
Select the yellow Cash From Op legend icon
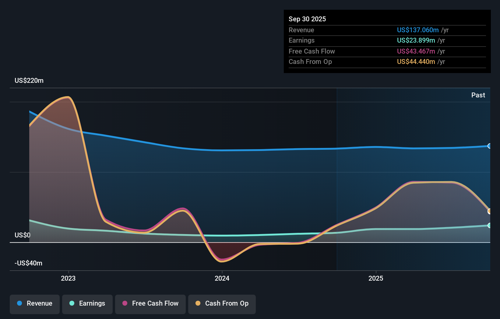tap(198, 303)
